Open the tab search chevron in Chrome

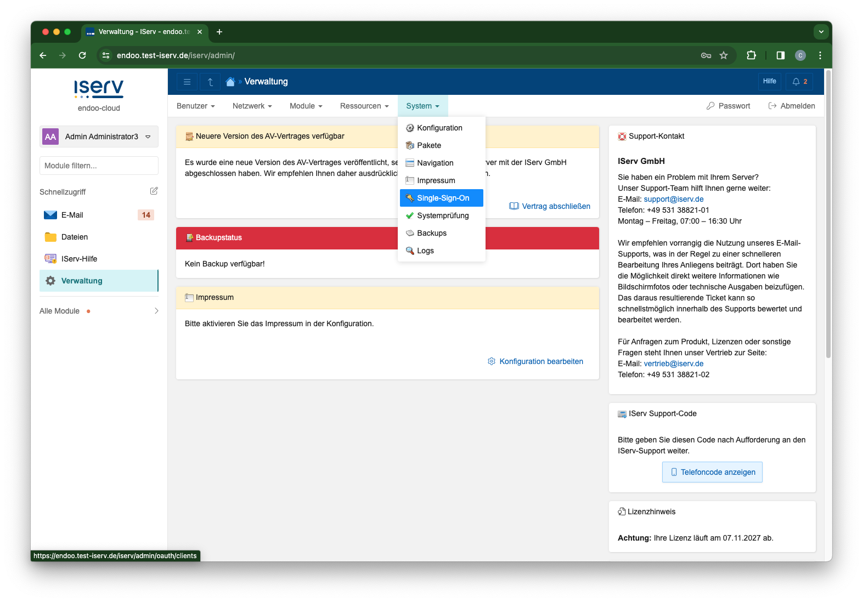(821, 32)
